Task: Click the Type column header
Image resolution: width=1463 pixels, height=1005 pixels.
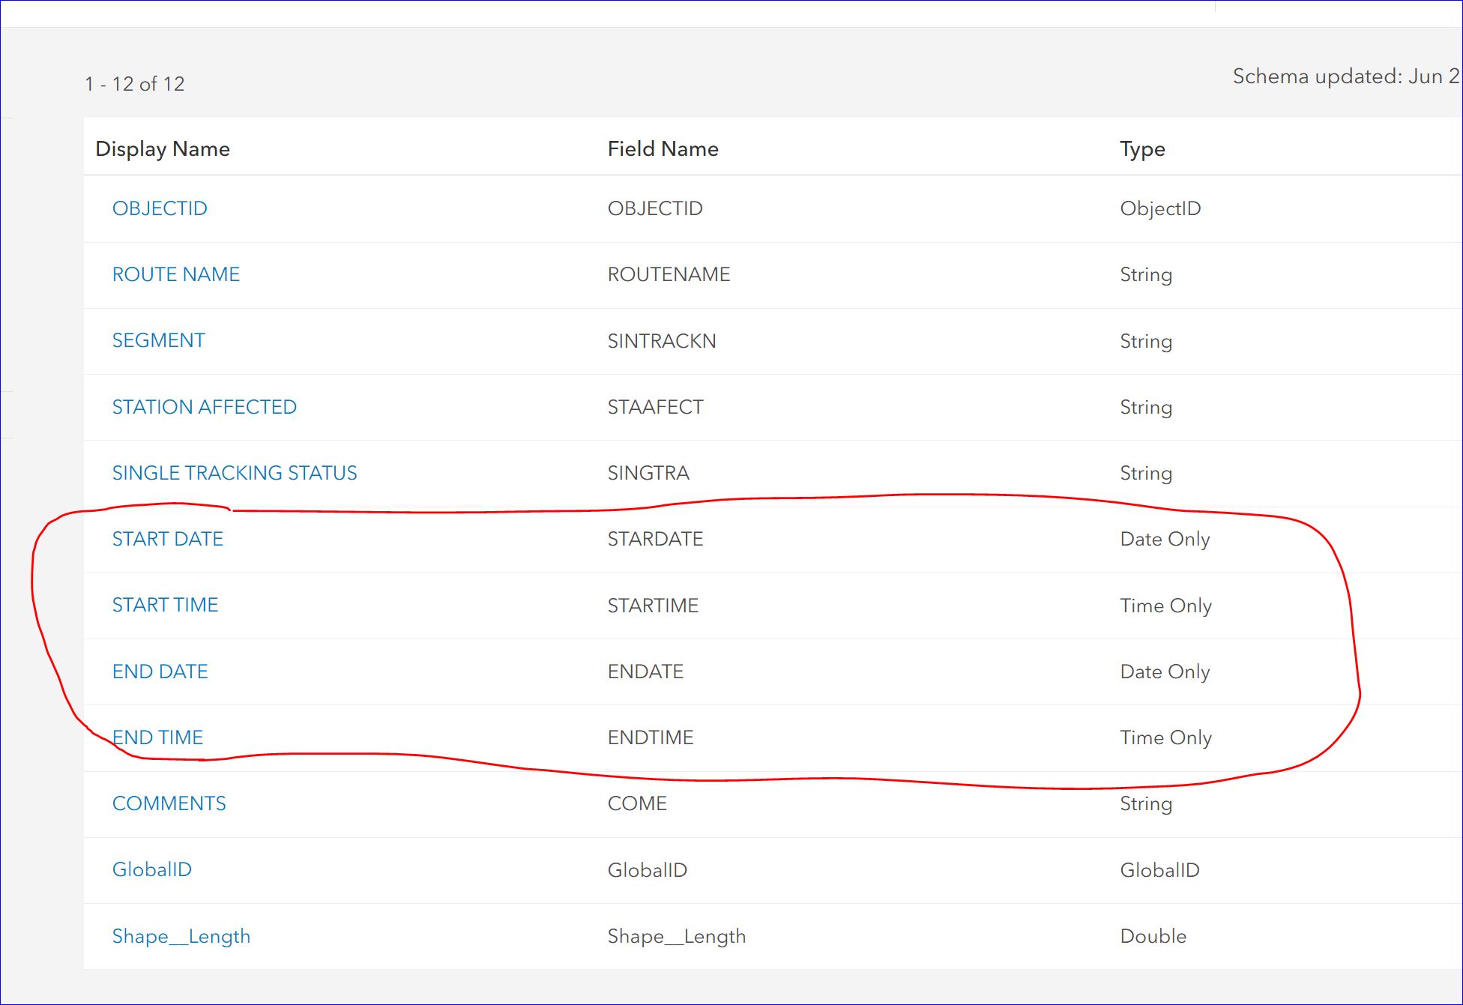Action: point(1141,148)
